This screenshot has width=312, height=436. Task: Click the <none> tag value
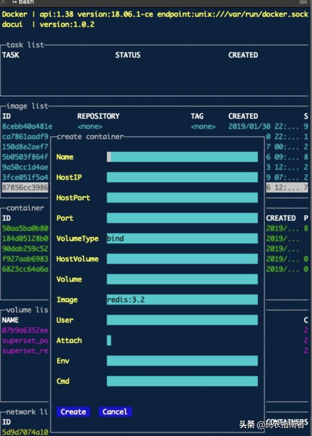[203, 126]
